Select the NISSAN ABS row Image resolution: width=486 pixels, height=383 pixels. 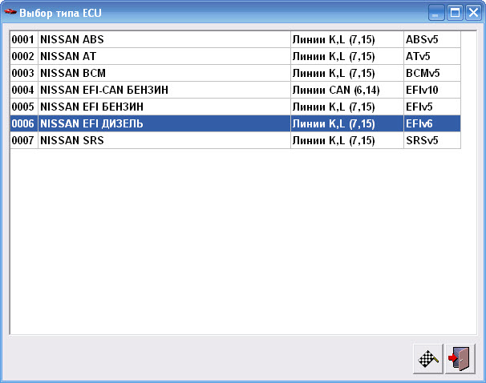(x=235, y=39)
